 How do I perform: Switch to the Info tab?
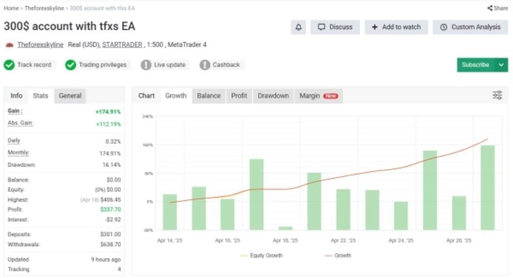tap(16, 95)
